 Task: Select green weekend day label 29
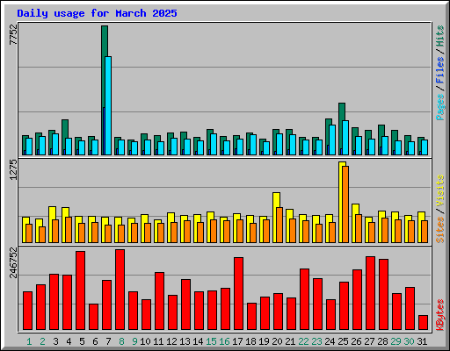(x=396, y=341)
